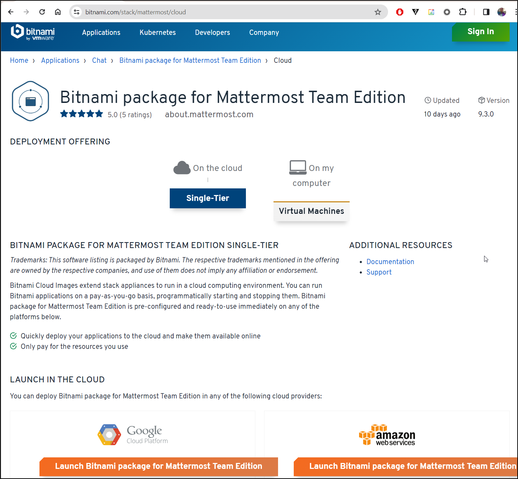
Task: Select the Virtual Machines deployment tab
Action: click(x=312, y=211)
